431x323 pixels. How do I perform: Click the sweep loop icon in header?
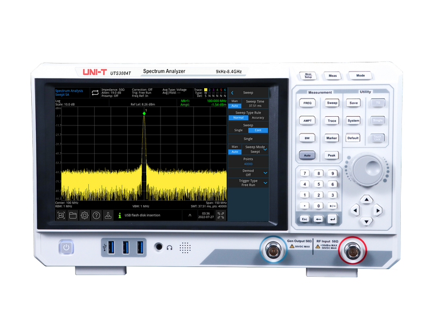pyautogui.click(x=95, y=92)
